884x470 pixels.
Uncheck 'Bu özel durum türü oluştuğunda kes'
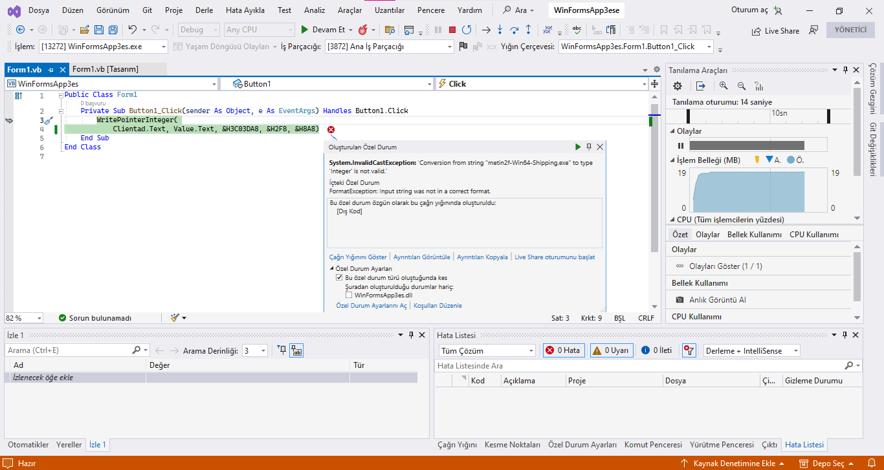[x=339, y=277]
